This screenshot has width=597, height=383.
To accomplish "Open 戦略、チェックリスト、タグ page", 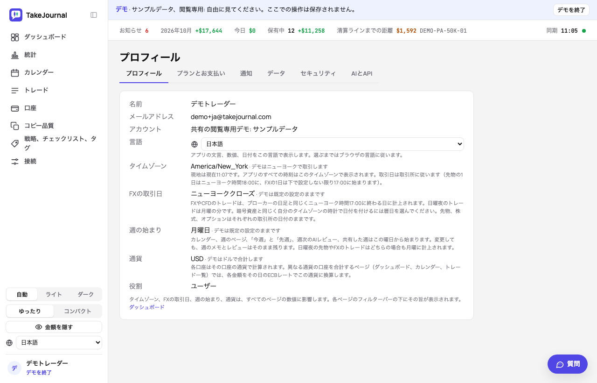I will point(54,143).
